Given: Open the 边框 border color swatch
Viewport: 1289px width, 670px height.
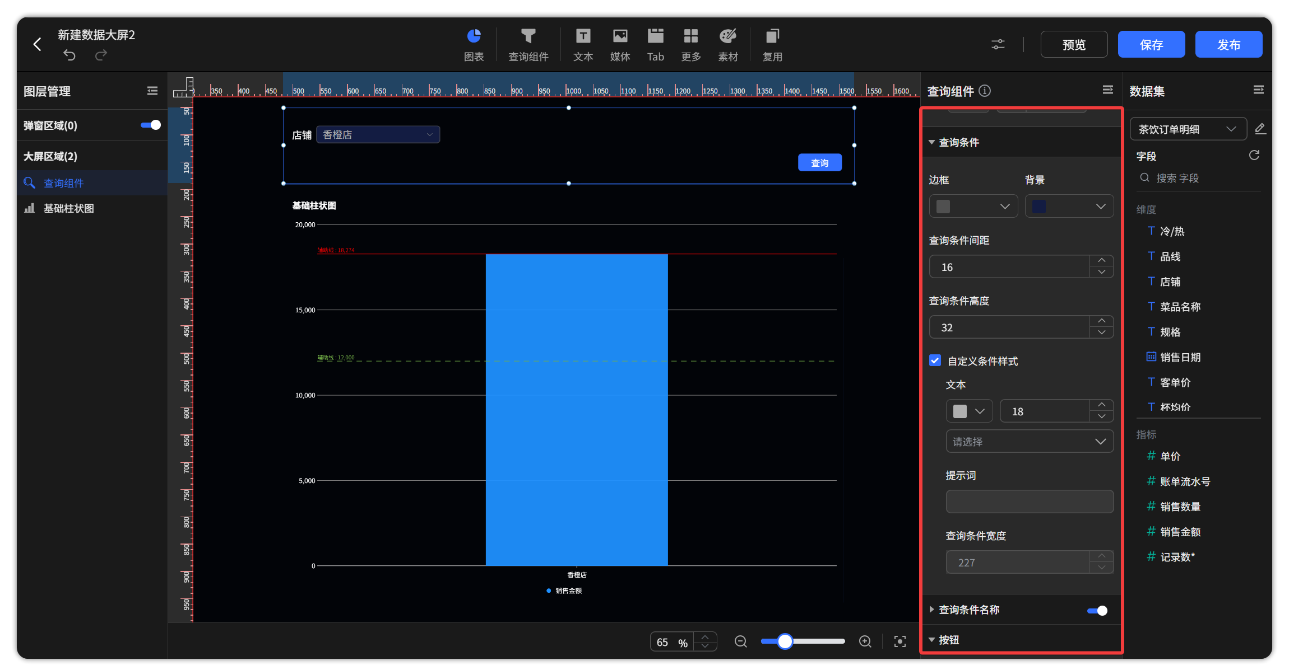Looking at the screenshot, I should 973,207.
